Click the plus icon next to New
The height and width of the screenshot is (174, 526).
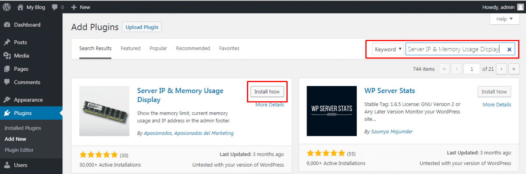(74, 7)
